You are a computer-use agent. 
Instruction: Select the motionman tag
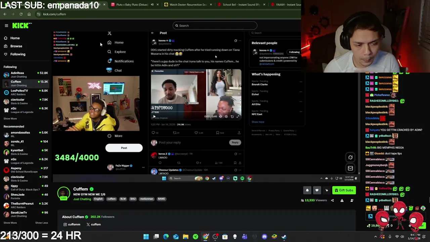tap(146, 199)
